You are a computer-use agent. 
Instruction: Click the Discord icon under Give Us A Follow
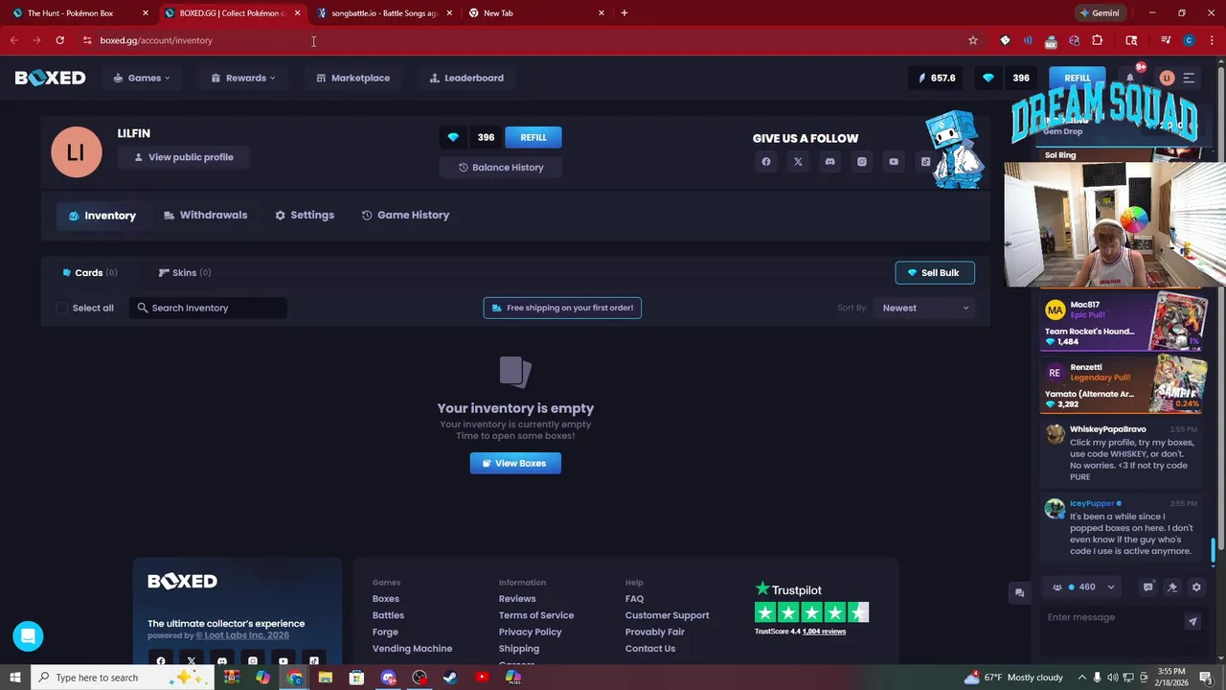point(829,162)
